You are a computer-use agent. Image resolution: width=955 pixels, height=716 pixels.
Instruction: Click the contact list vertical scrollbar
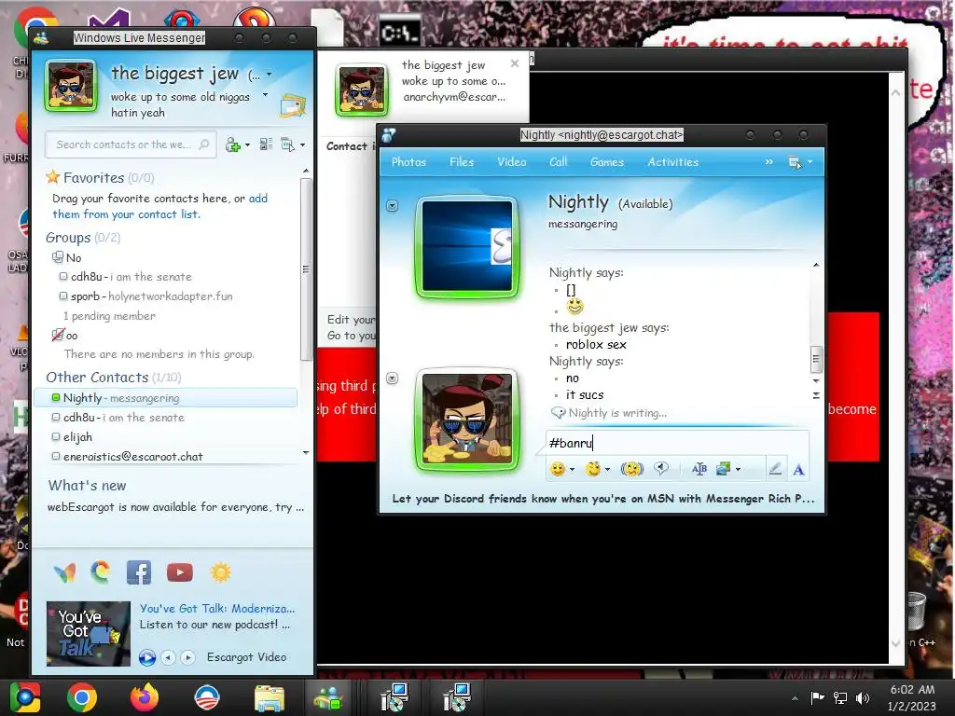[x=306, y=268]
